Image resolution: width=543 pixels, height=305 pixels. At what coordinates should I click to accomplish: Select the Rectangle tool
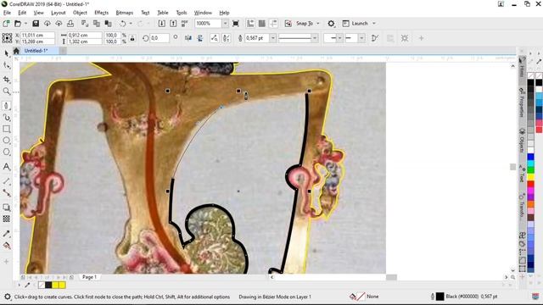coord(6,129)
